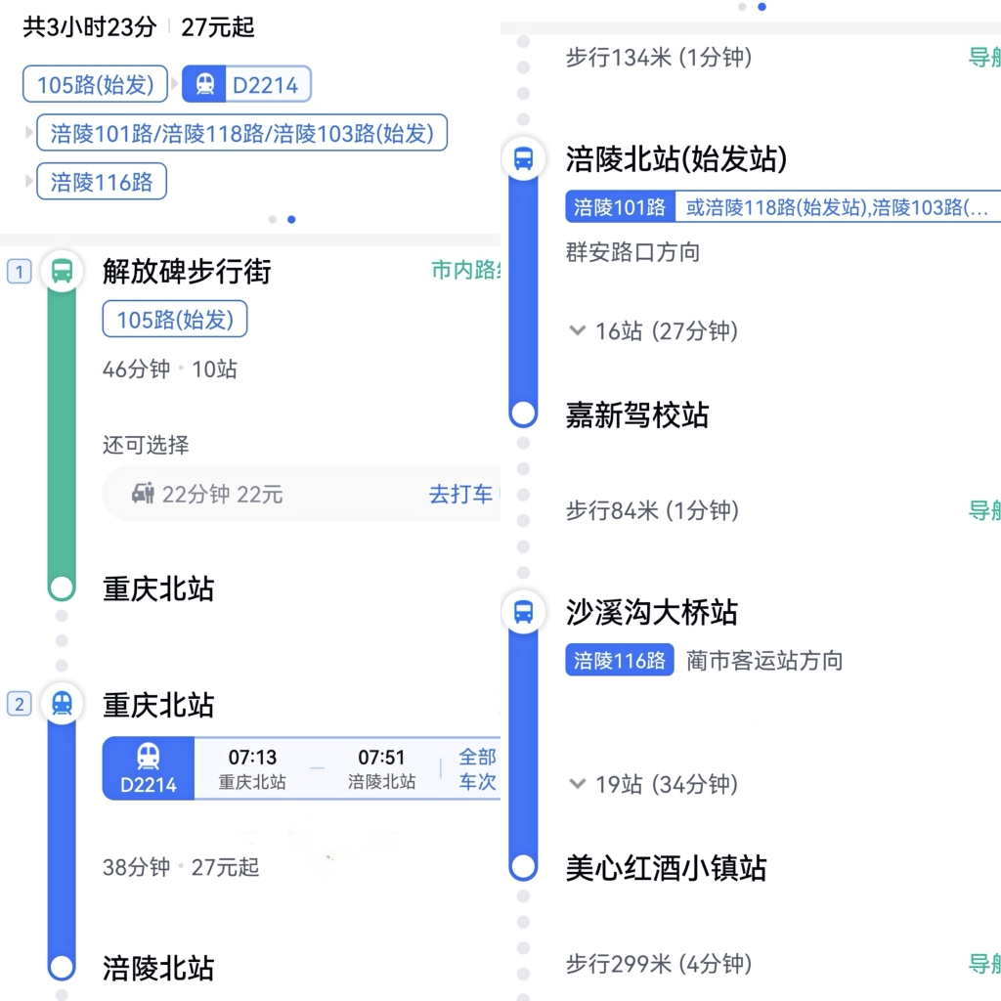
Task: Click the green bus icon beside 解放碑步行街
Action: [x=62, y=271]
